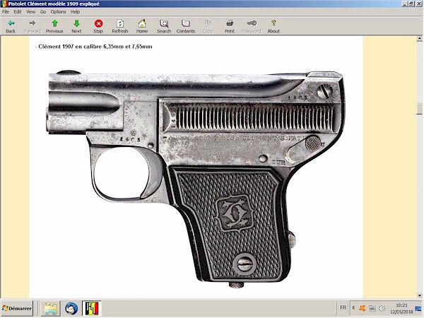Click the window title bar application icon
424x318 pixels.
(4, 4)
